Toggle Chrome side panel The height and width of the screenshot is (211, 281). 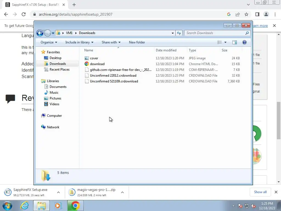[257, 14]
